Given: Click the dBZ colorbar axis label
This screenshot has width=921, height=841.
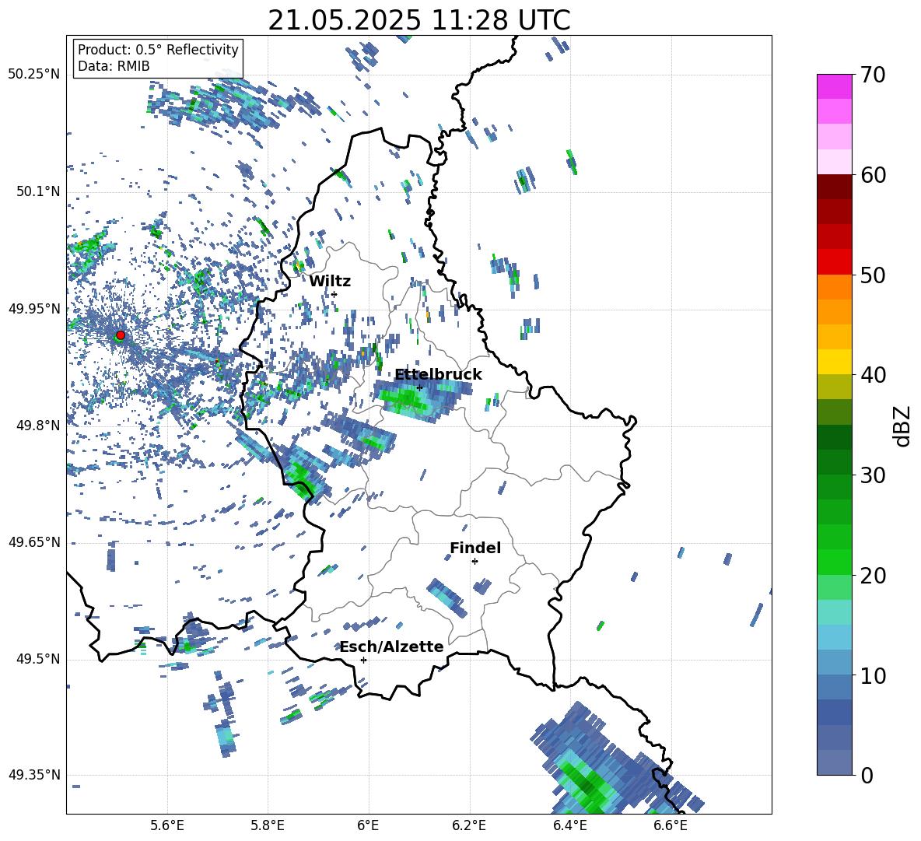Looking at the screenshot, I should [x=903, y=426].
